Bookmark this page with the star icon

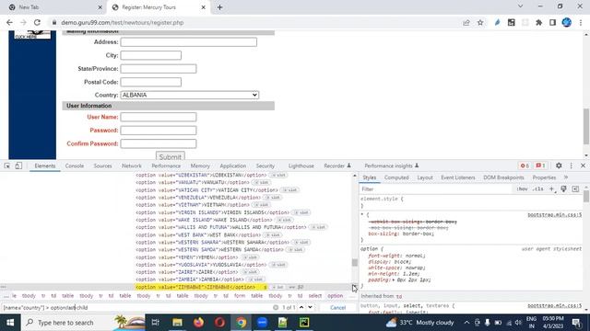480,22
